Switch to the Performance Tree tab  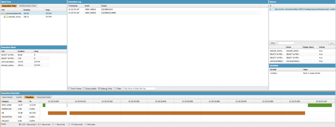tap(28, 6)
